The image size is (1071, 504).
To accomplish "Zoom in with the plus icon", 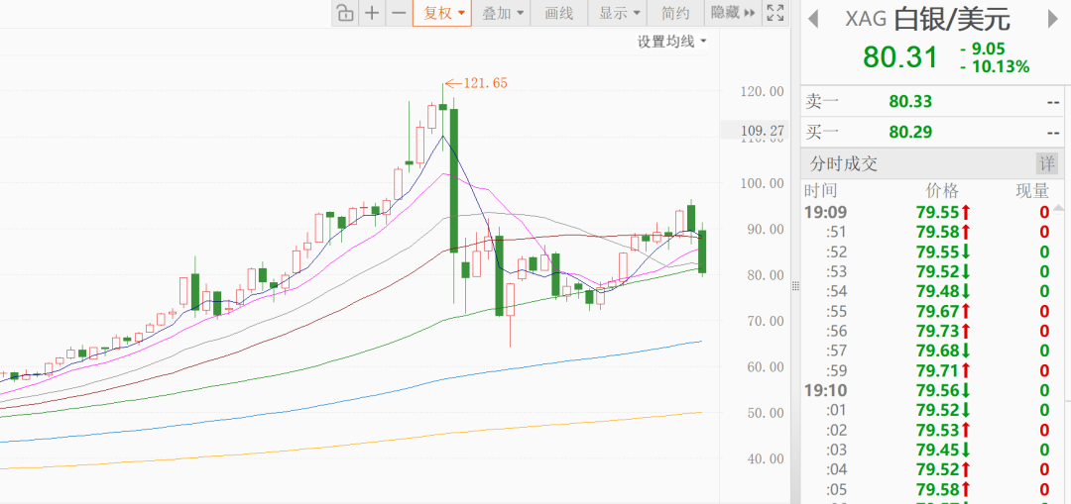I will click(x=372, y=13).
